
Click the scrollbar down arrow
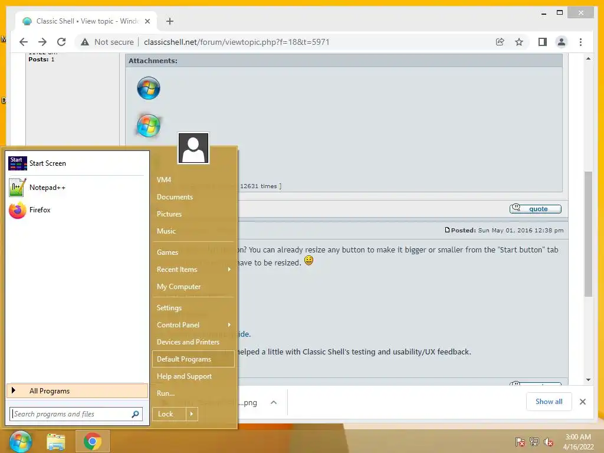click(x=588, y=380)
